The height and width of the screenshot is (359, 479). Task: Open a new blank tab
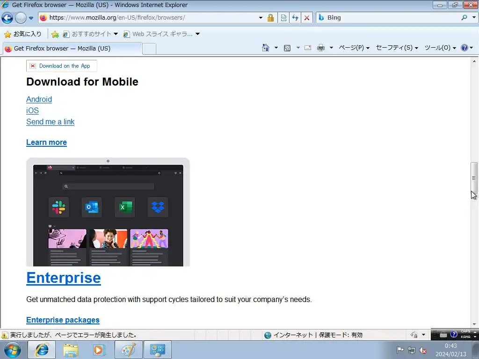pos(149,49)
